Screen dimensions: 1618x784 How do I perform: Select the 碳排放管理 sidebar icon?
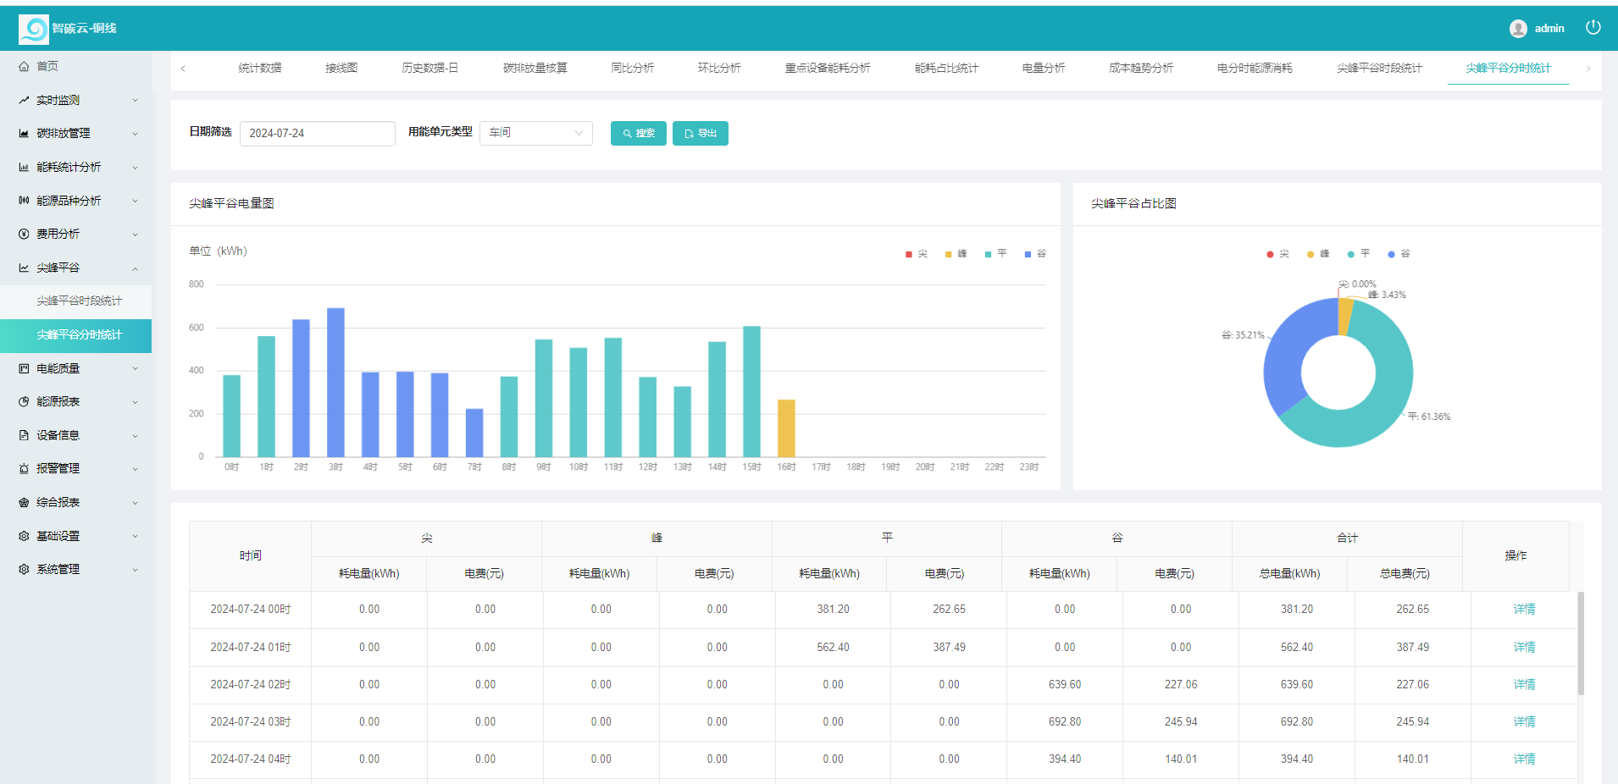[x=24, y=133]
